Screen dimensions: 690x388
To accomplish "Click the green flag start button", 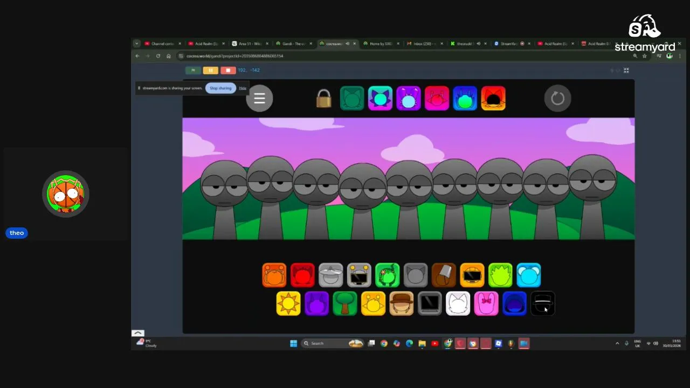I will pos(193,70).
